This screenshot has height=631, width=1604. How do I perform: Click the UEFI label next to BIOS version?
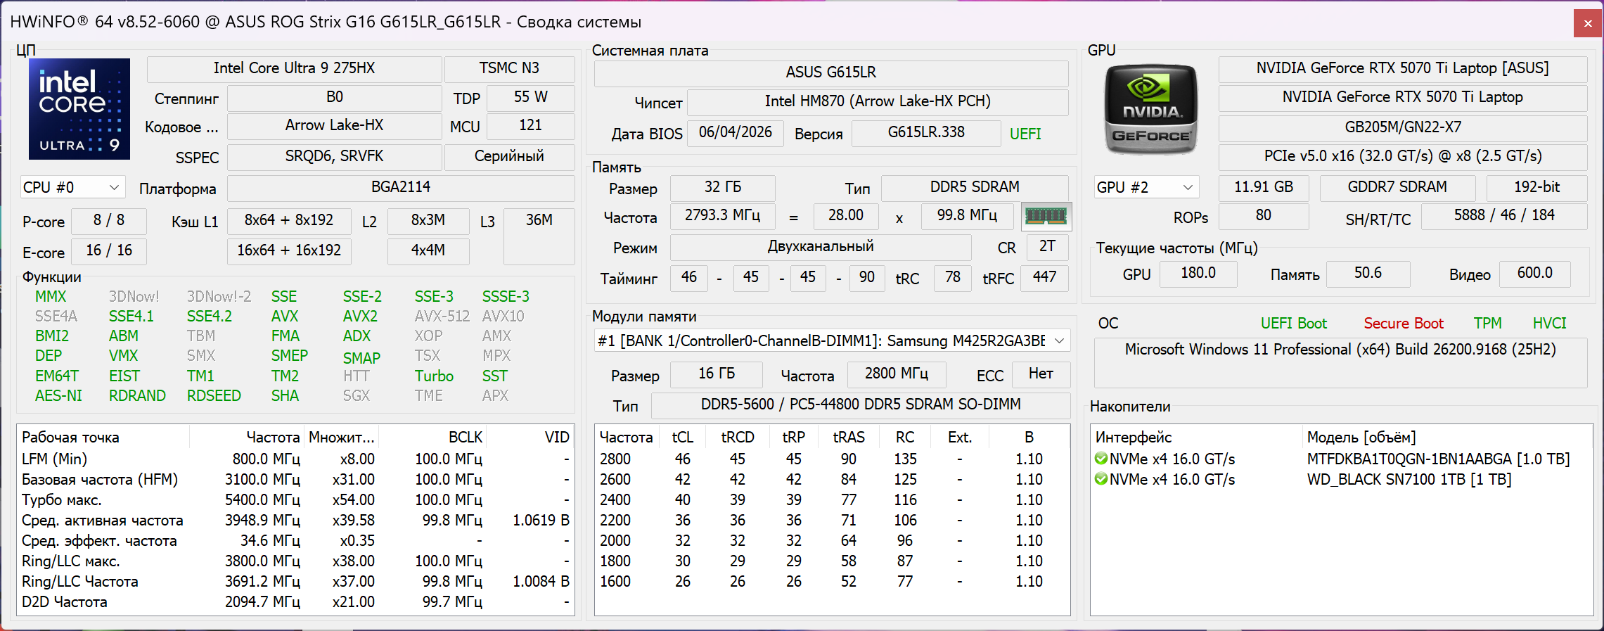[x=1025, y=134]
